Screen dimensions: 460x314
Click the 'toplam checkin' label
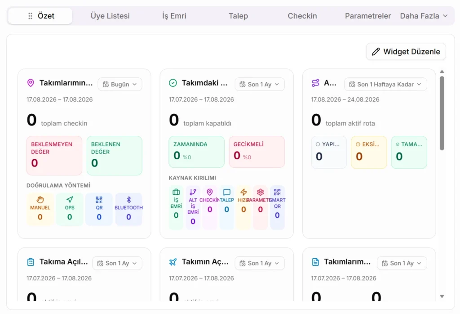[x=64, y=123]
